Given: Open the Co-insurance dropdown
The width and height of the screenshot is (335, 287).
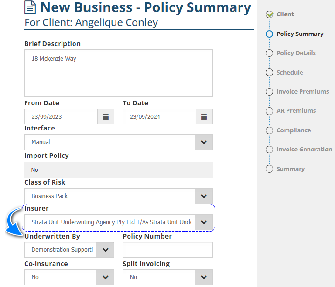Looking at the screenshot, I should 105,277.
